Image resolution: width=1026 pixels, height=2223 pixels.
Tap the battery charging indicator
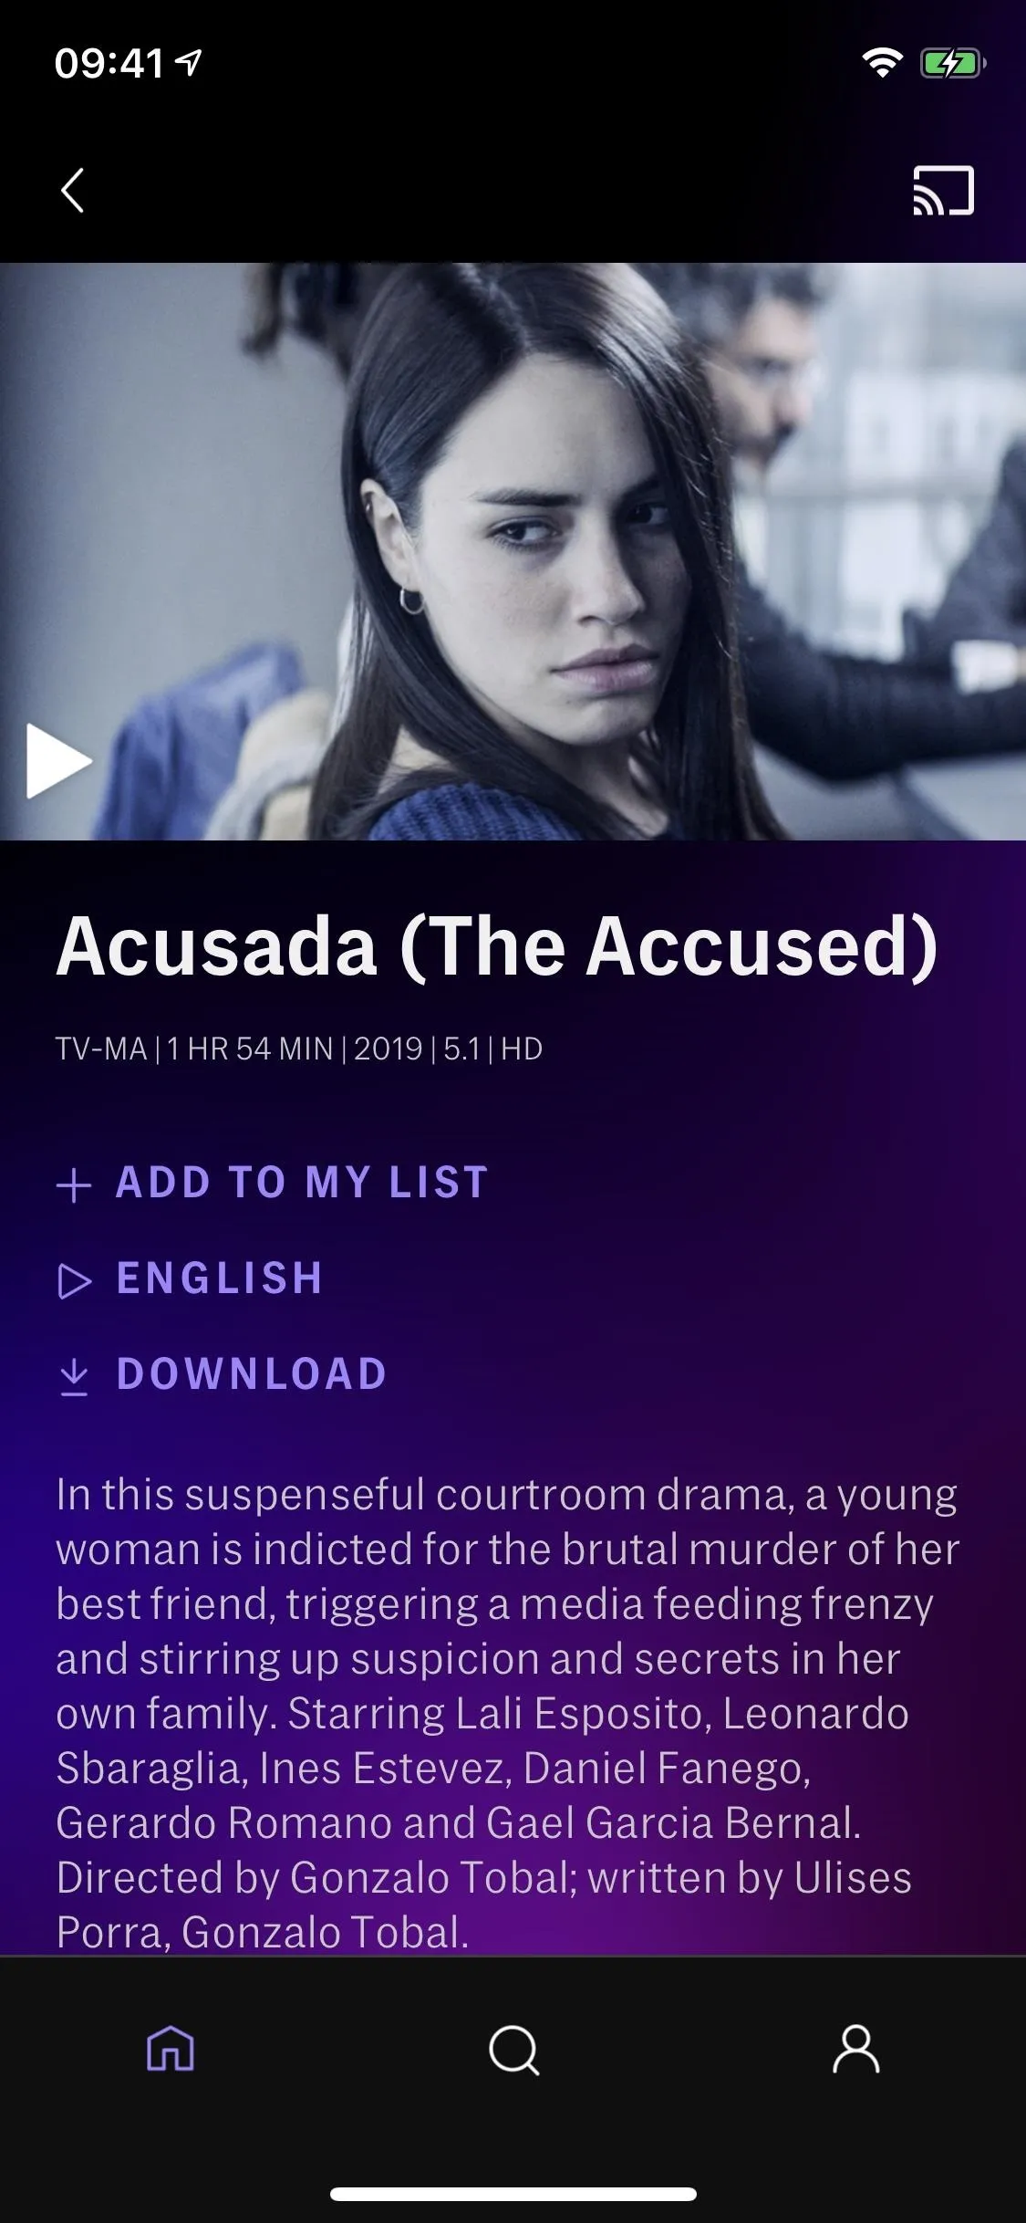(953, 63)
